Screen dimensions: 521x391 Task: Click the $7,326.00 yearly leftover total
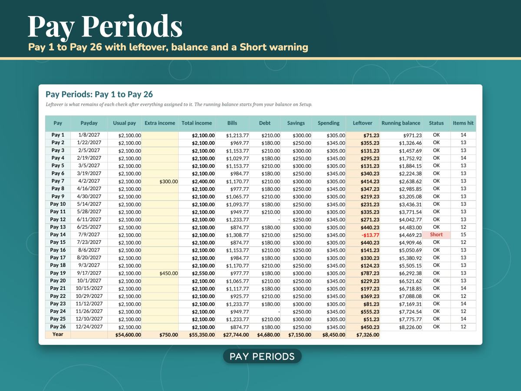pos(363,335)
